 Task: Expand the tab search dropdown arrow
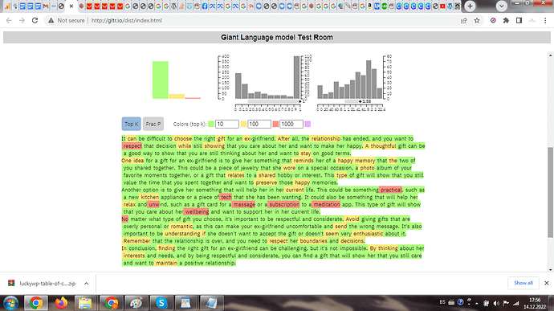point(501,6)
